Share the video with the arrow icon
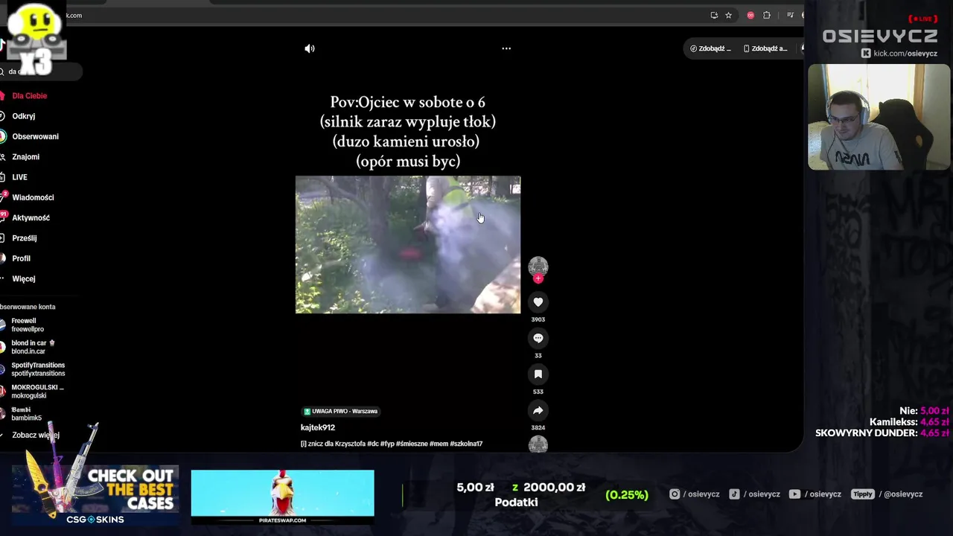 [538, 410]
